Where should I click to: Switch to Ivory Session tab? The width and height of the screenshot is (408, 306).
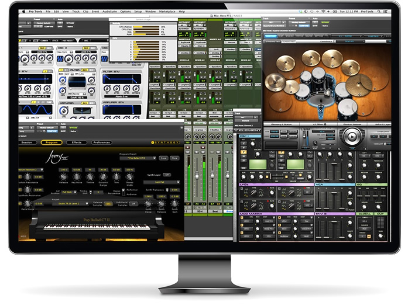point(27,142)
